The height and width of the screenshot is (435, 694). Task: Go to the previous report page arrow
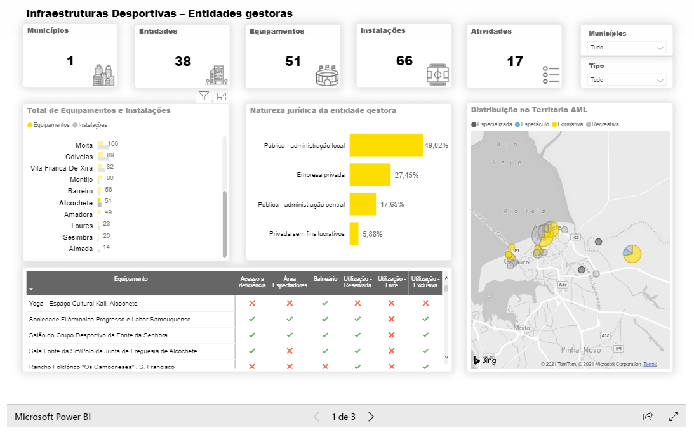[x=317, y=417]
